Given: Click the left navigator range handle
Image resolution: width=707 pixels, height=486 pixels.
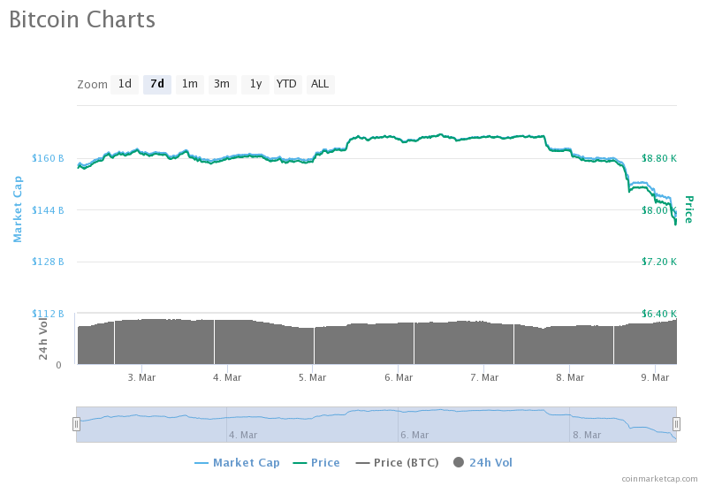Looking at the screenshot, I should click(76, 424).
